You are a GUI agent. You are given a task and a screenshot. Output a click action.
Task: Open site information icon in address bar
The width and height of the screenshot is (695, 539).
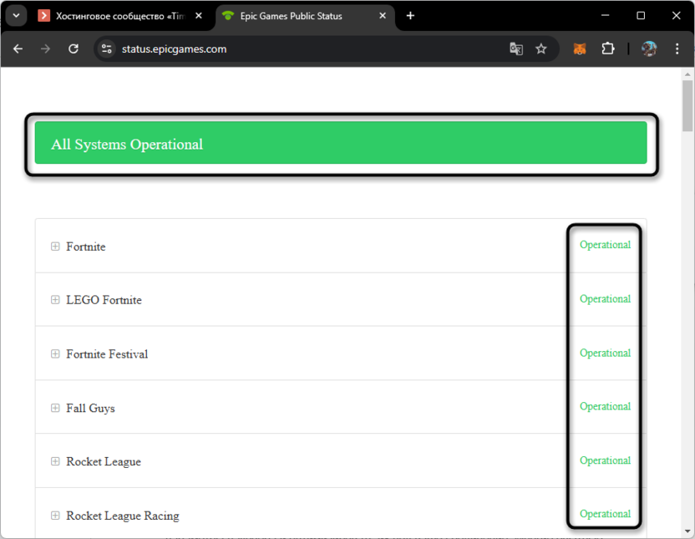click(106, 48)
